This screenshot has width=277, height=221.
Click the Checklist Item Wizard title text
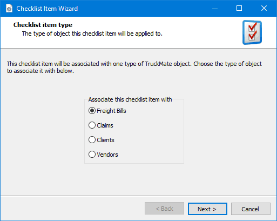click(x=47, y=9)
